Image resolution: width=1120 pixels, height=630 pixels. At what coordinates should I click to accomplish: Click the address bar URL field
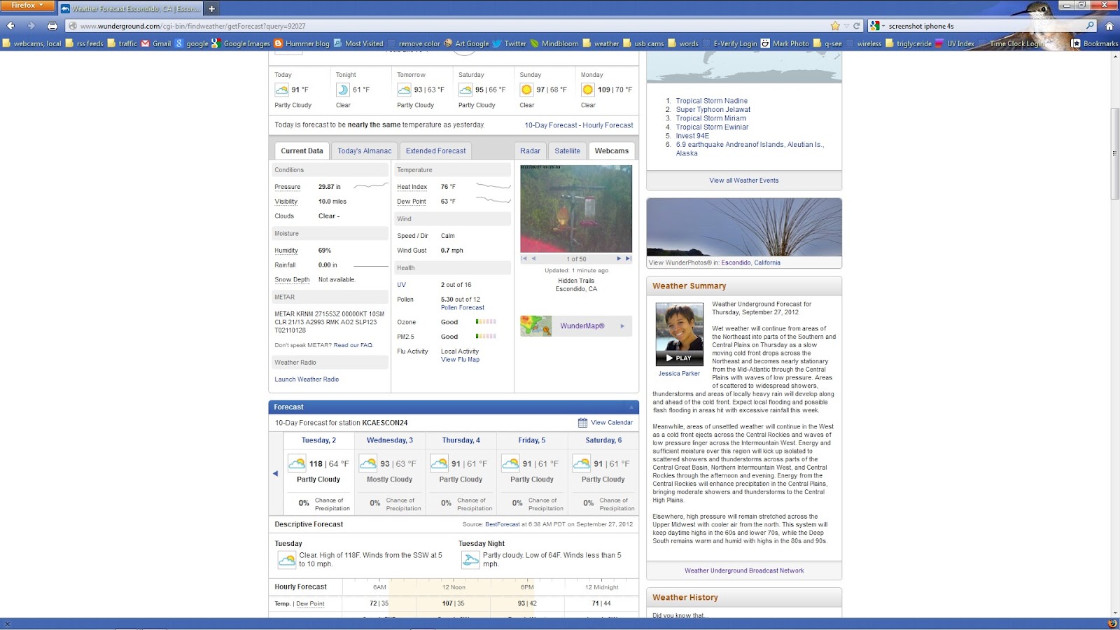448,26
